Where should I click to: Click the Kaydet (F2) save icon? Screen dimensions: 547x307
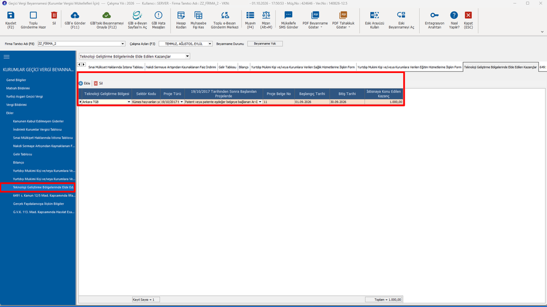(x=11, y=15)
